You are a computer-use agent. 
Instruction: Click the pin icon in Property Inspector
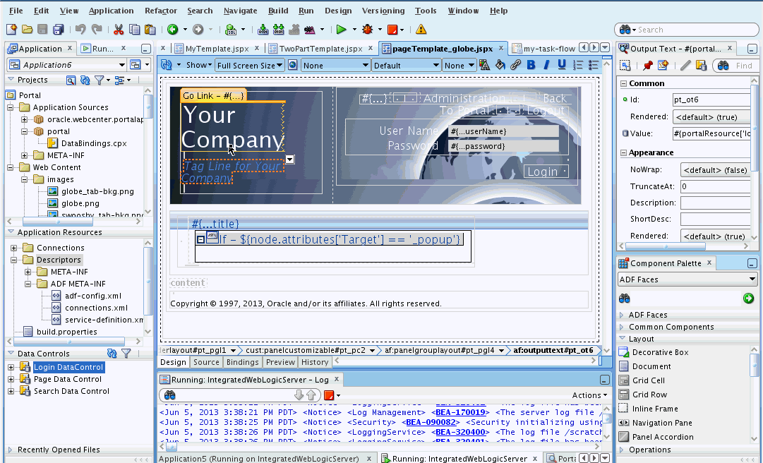[x=648, y=65]
